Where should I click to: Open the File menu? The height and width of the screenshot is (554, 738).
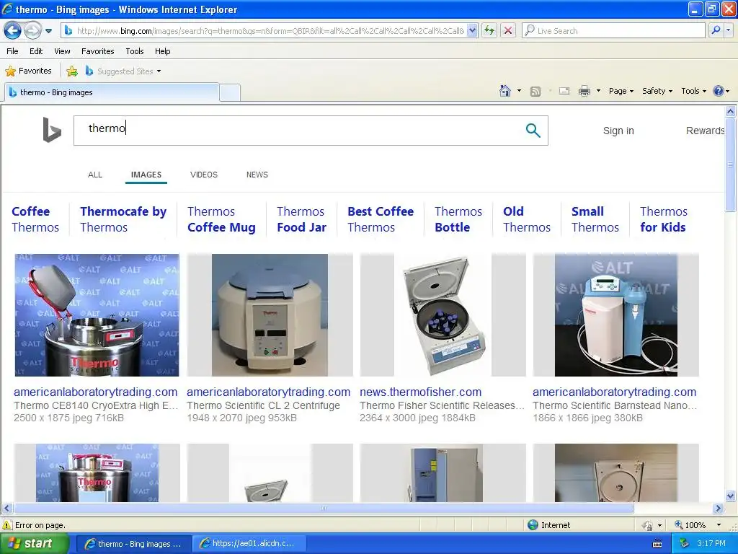[13, 51]
